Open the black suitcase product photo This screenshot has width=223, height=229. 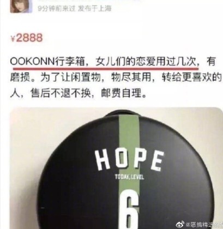point(116,168)
